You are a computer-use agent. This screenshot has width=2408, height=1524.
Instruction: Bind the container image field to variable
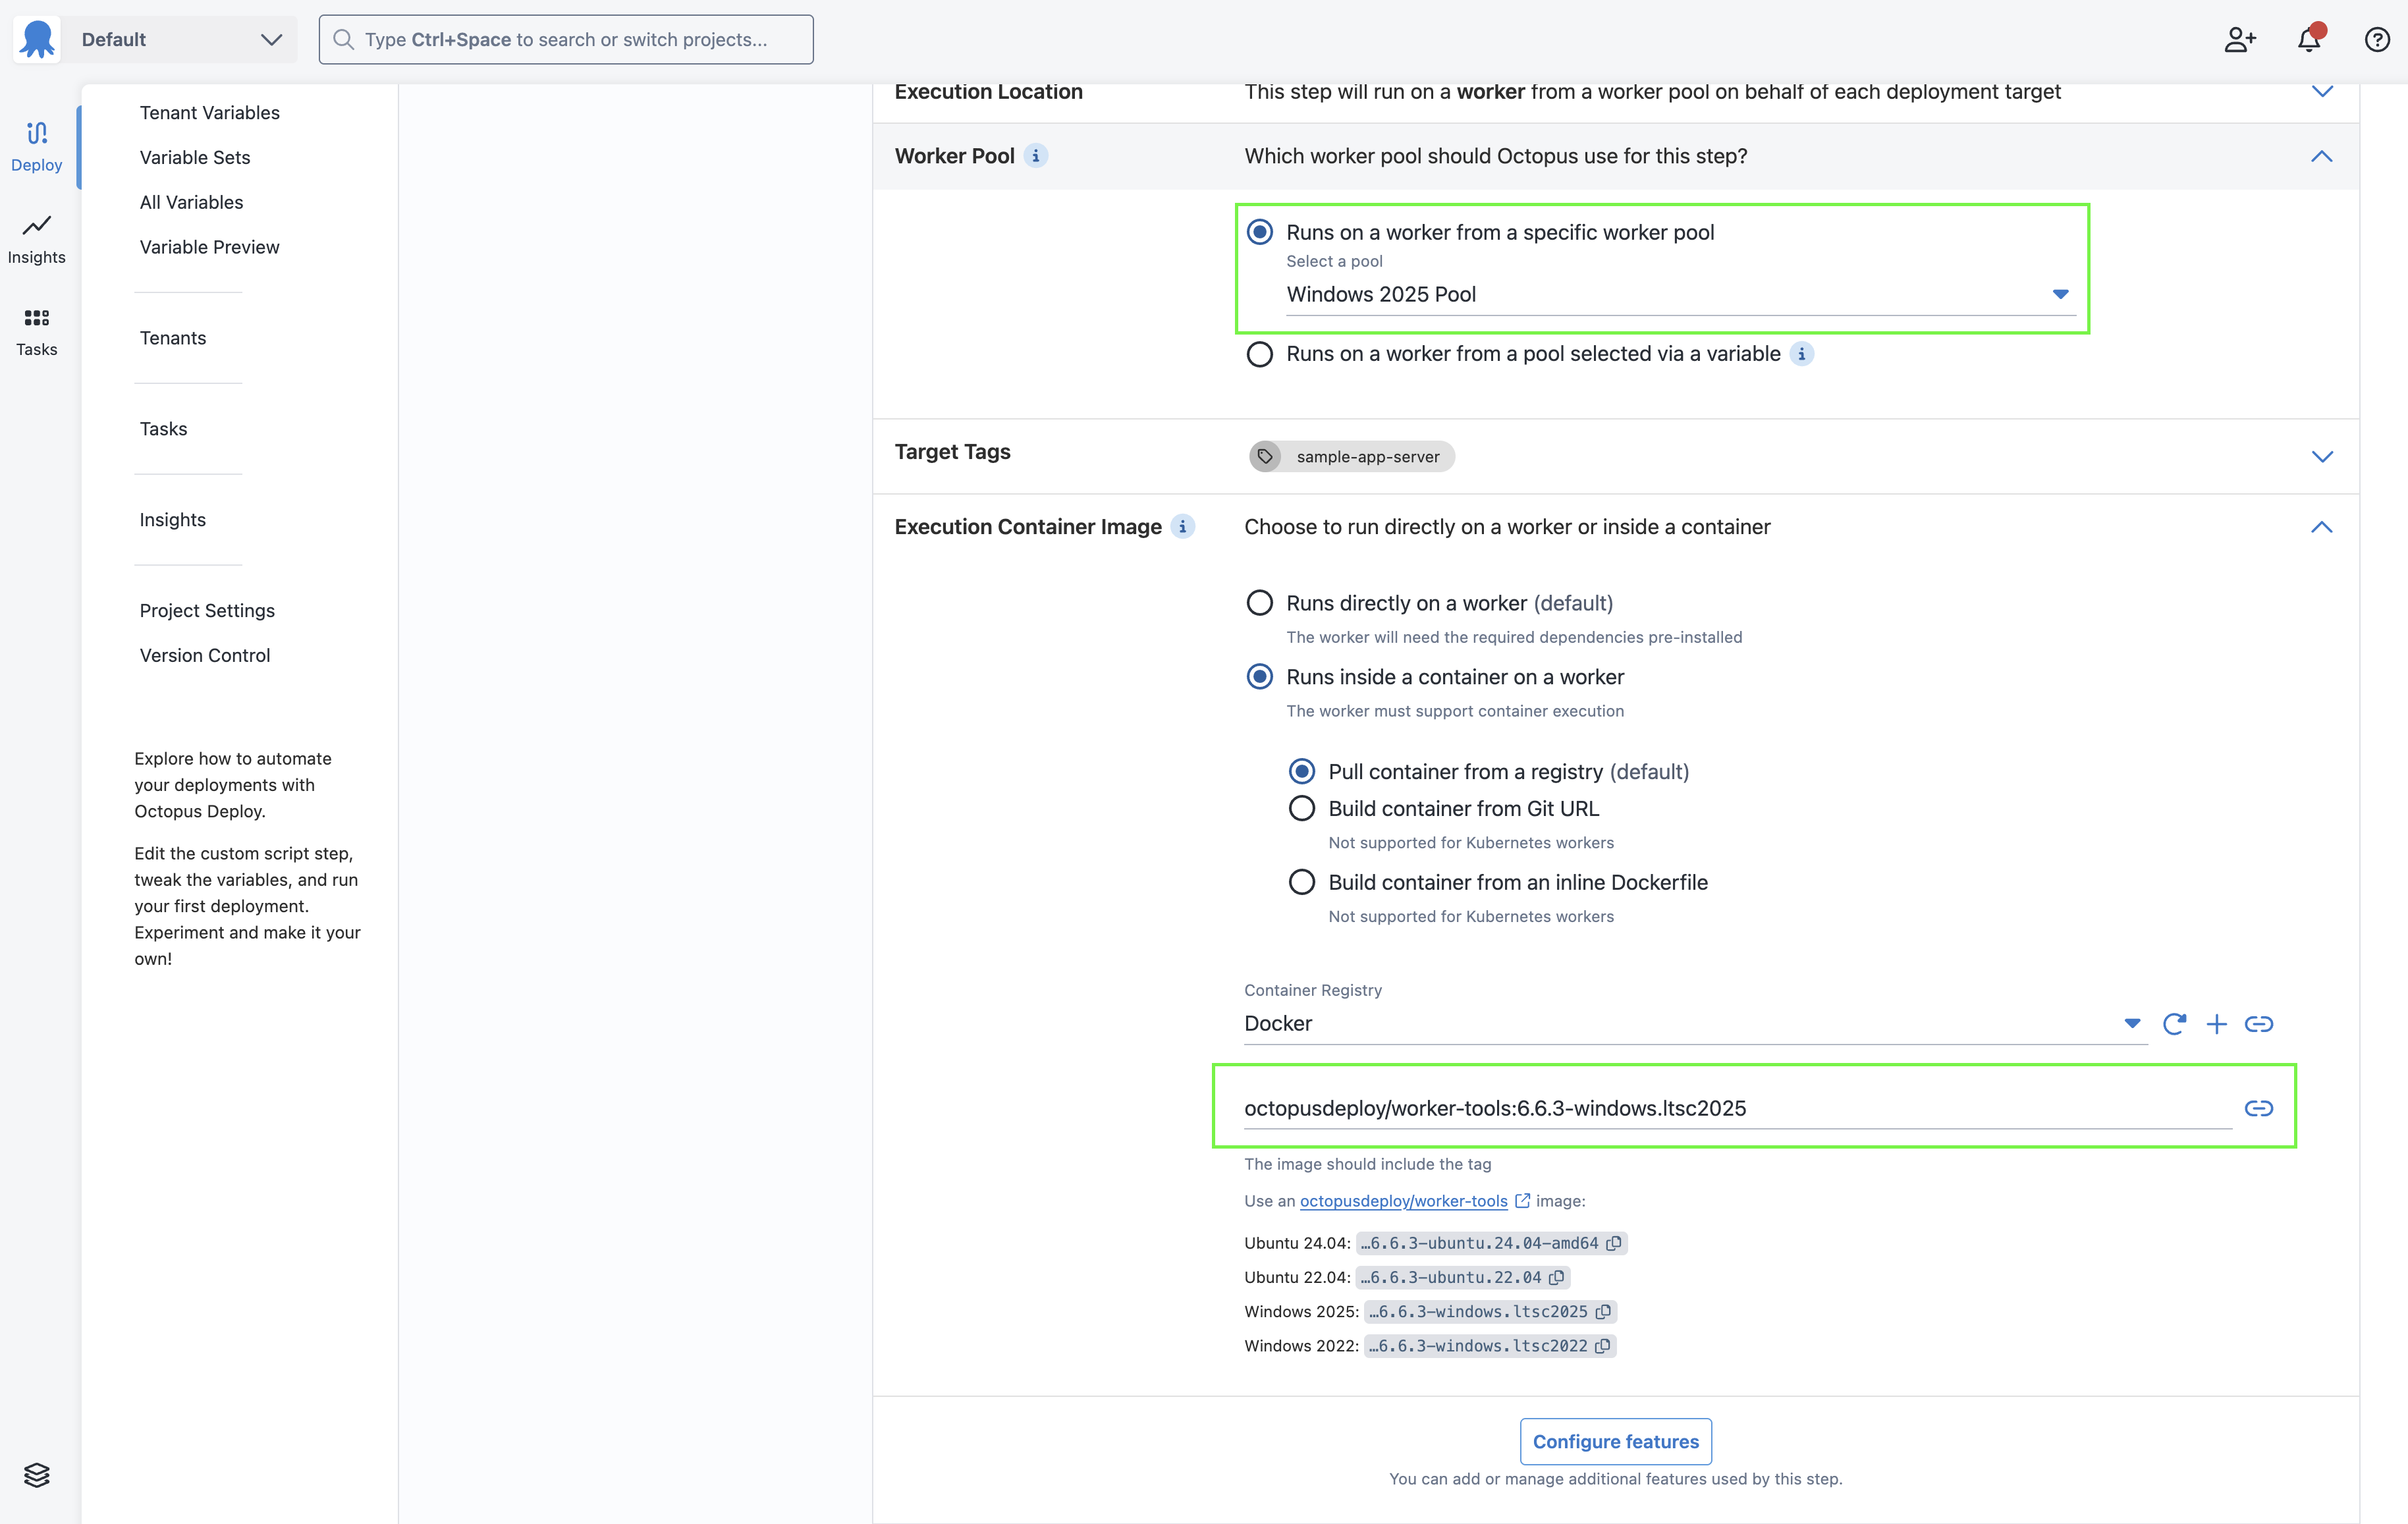click(x=2259, y=1108)
